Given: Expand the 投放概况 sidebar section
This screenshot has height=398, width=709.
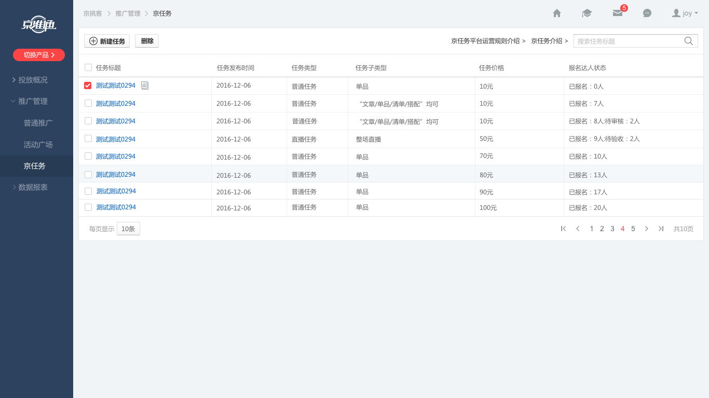Looking at the screenshot, I should [x=33, y=80].
